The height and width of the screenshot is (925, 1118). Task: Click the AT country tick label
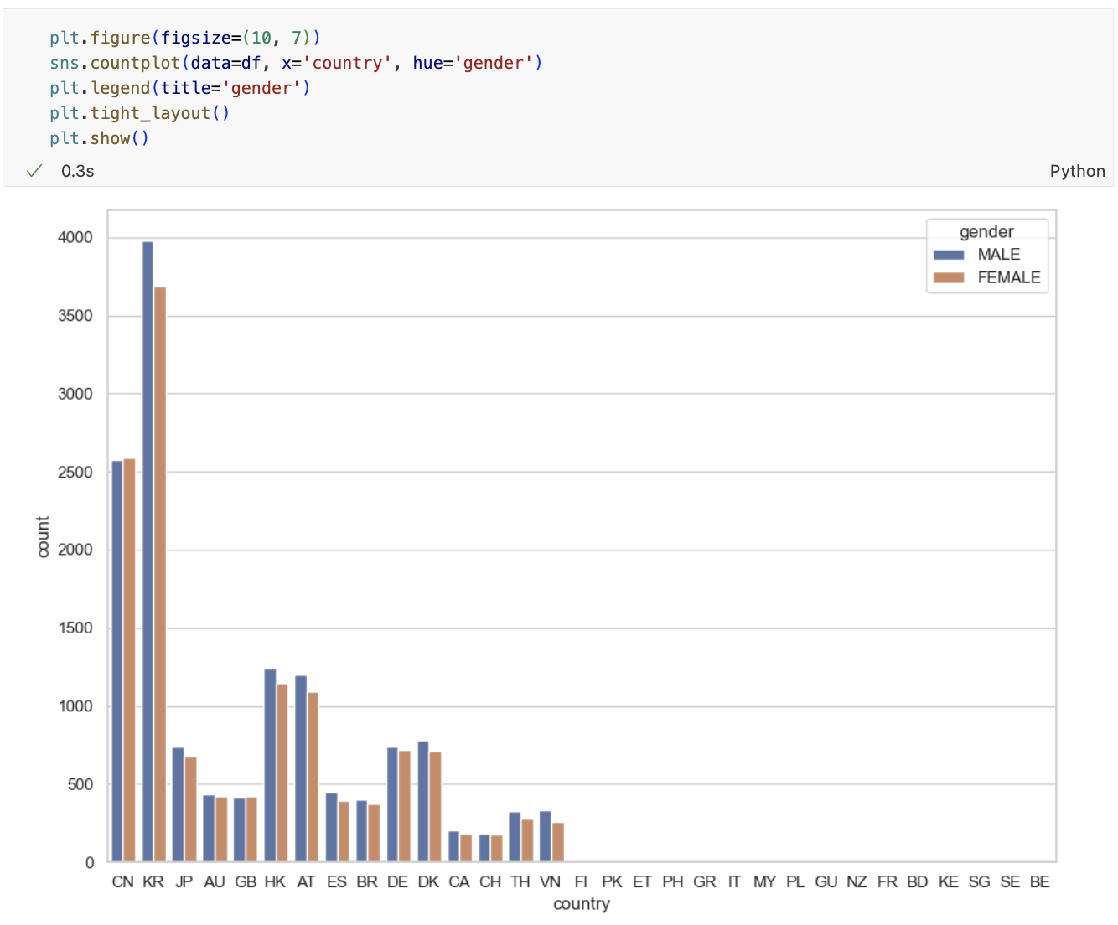(x=306, y=882)
